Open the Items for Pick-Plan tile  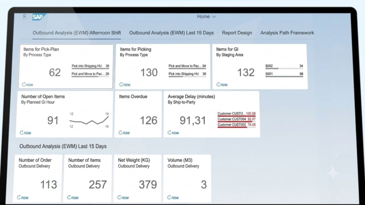[x=66, y=67]
